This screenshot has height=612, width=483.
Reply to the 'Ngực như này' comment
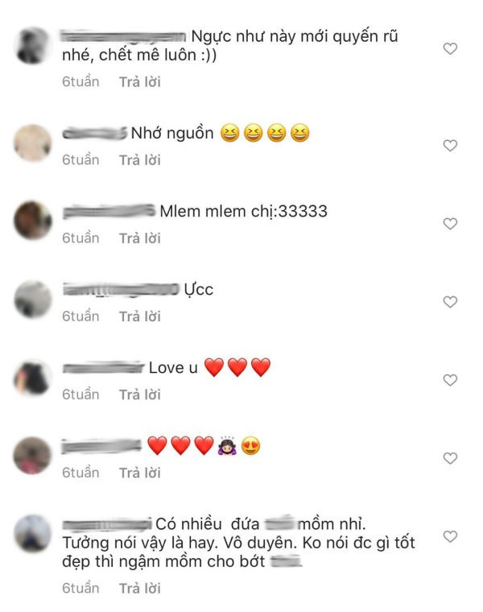tap(140, 82)
